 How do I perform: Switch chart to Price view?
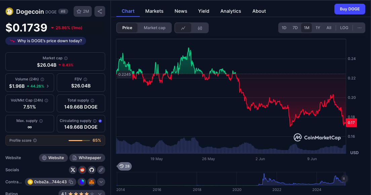pyautogui.click(x=127, y=28)
